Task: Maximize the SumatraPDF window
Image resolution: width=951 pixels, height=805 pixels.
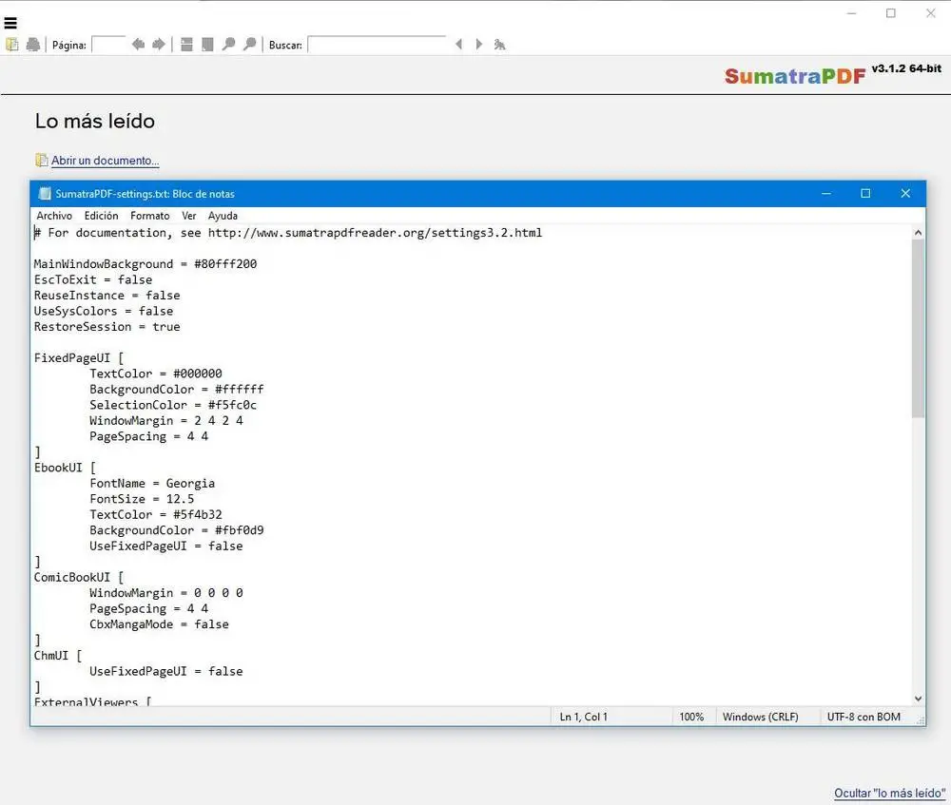Action: pos(891,13)
